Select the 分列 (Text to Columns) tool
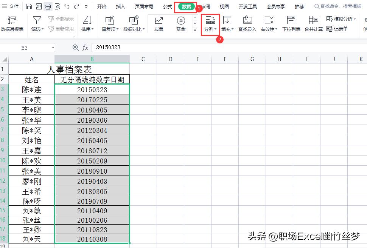Image resolution: width=367 pixels, height=248 pixels. (209, 23)
